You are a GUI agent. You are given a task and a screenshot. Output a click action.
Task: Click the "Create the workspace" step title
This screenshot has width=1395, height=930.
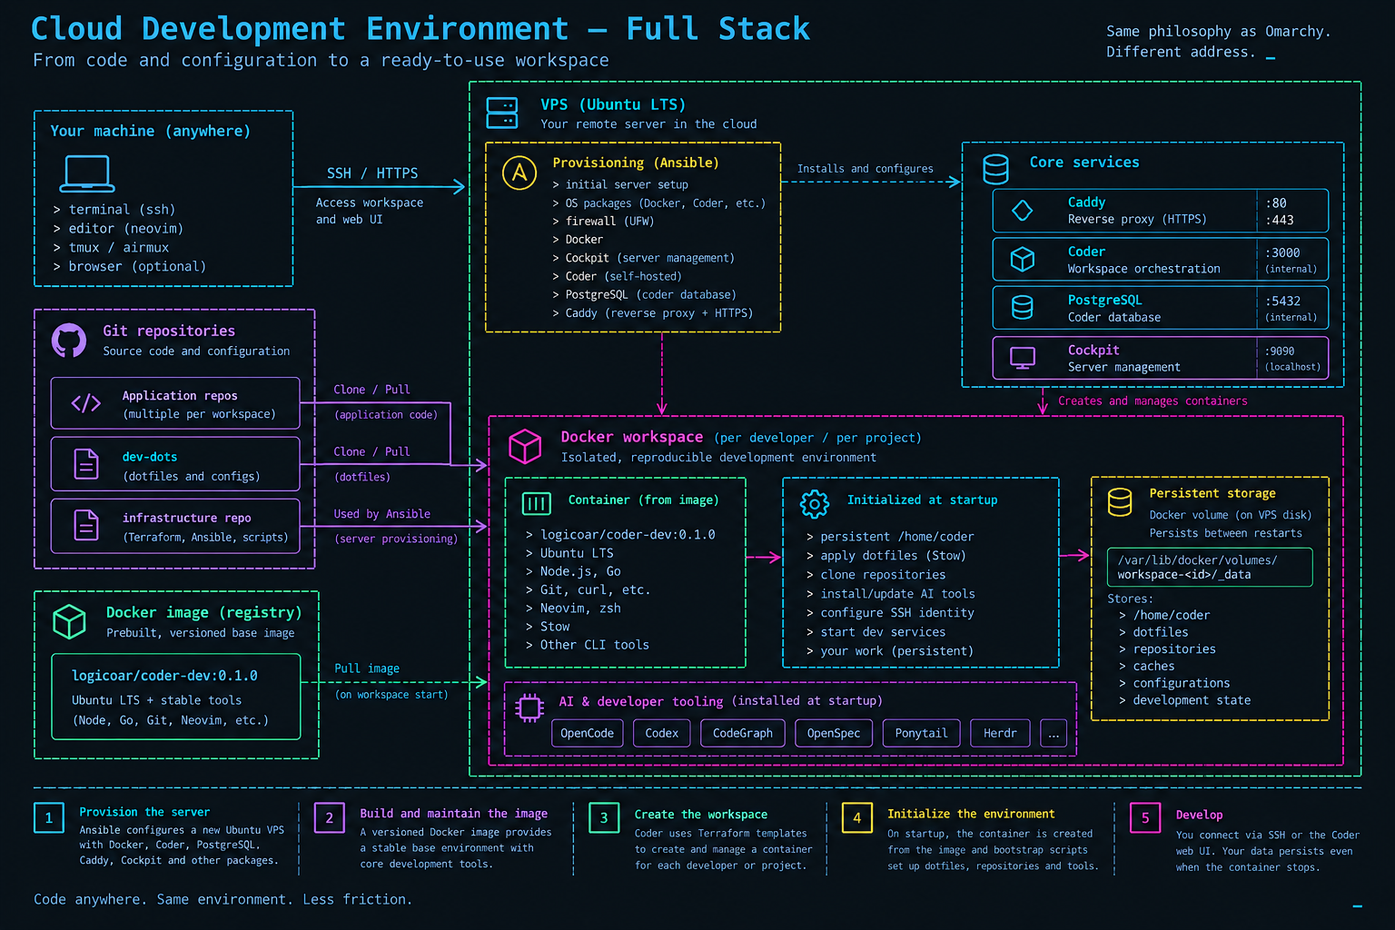coord(701,815)
